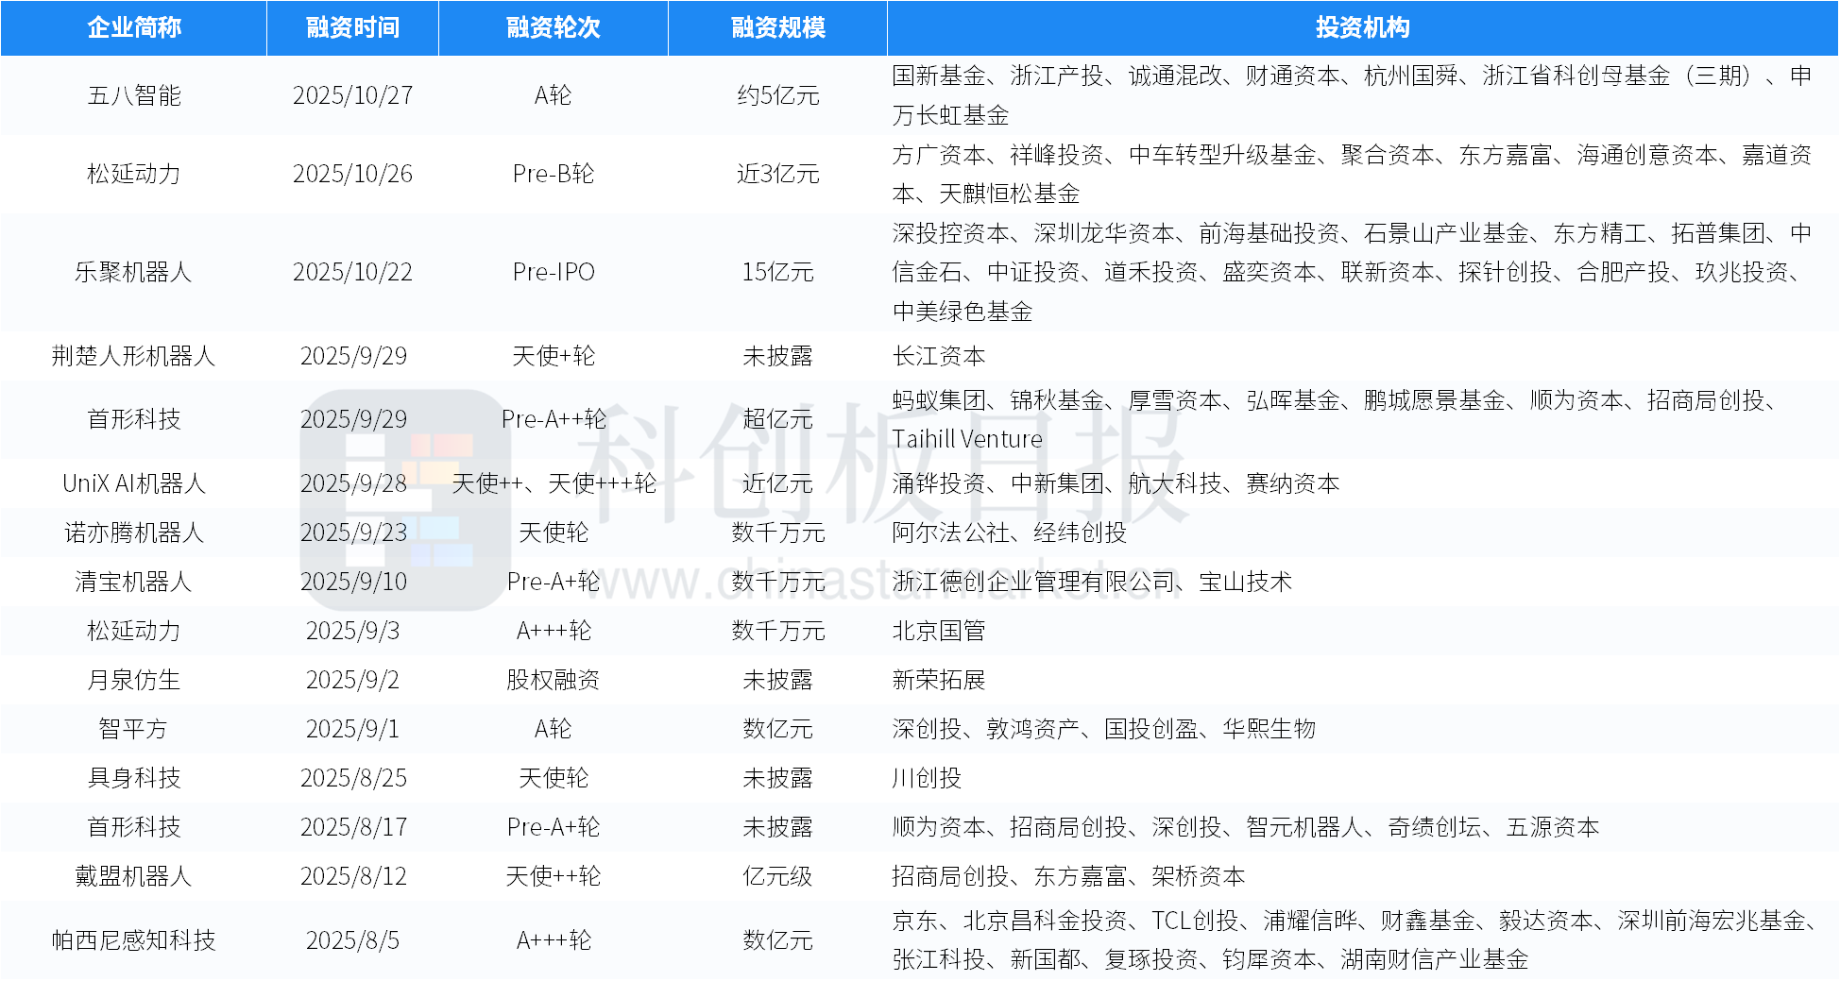The height and width of the screenshot is (981, 1840).
Task: Select investor '长江资本'
Action: point(939,356)
